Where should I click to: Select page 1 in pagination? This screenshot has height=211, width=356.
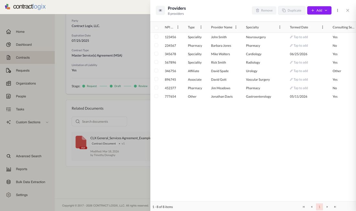click(x=319, y=207)
